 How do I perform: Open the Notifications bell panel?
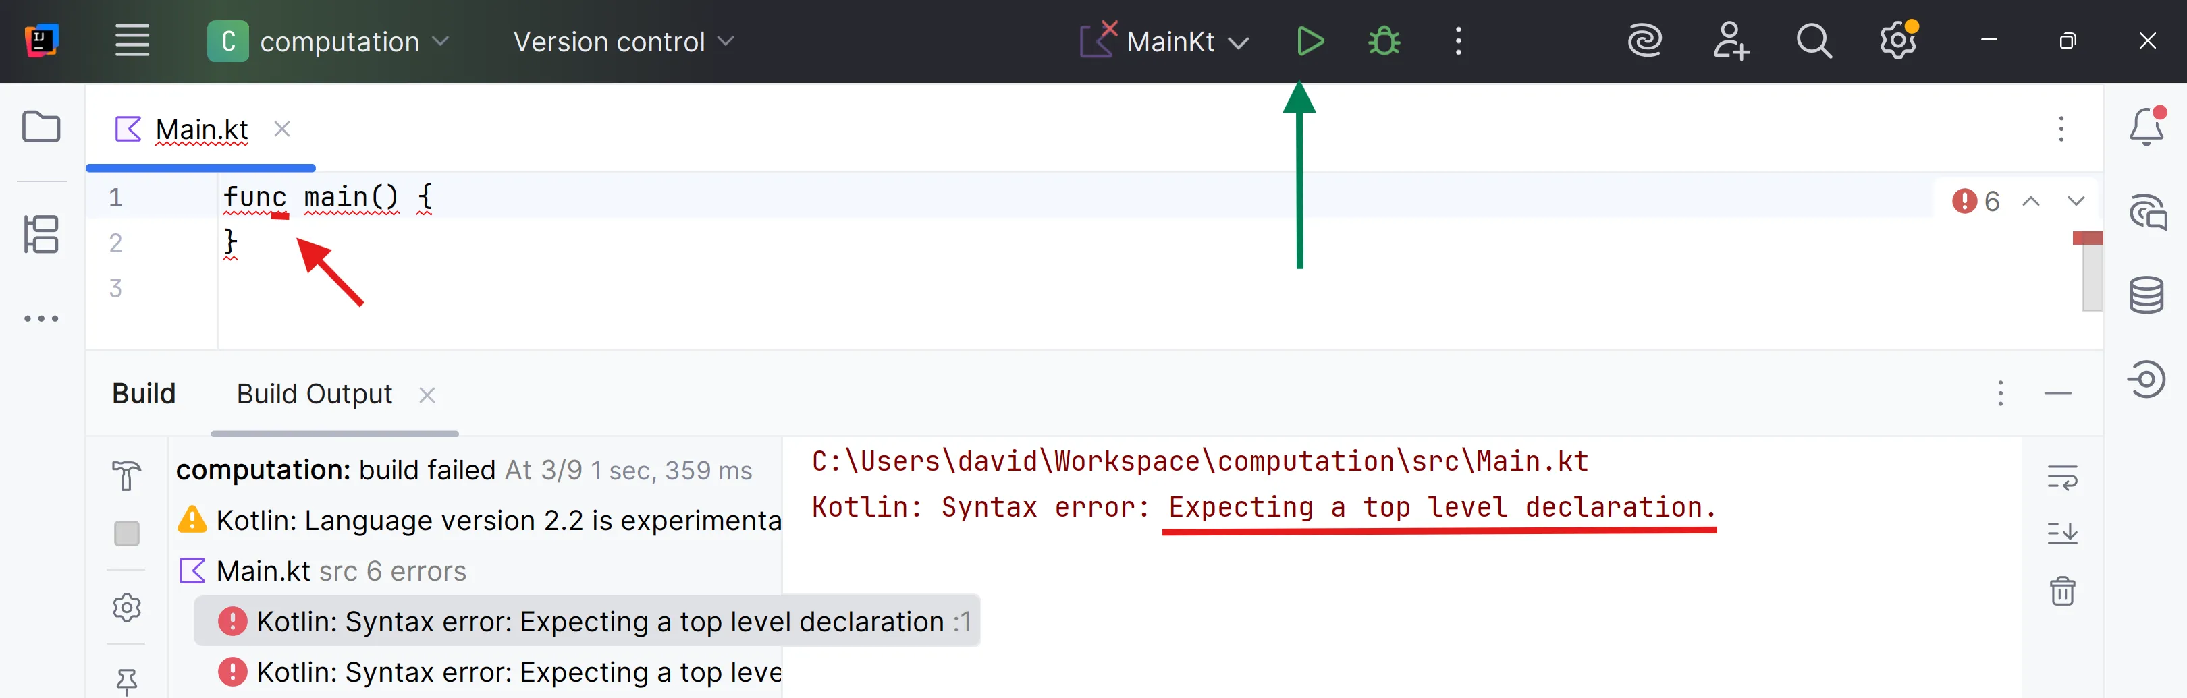pyautogui.click(x=2145, y=127)
